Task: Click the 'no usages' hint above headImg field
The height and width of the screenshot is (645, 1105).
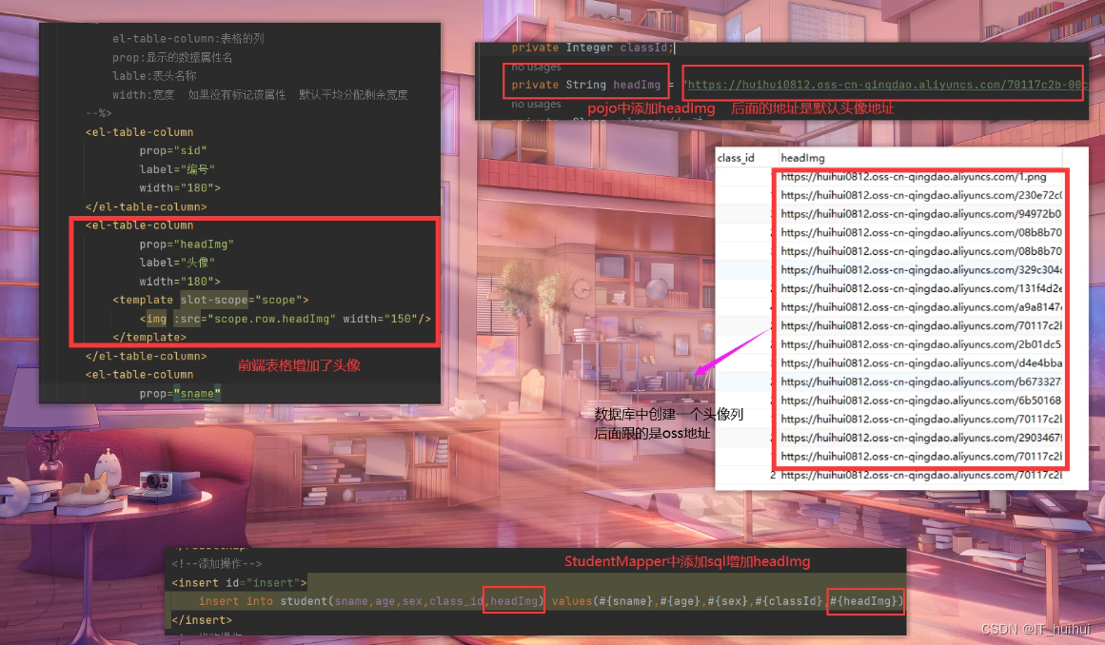Action: pyautogui.click(x=536, y=67)
